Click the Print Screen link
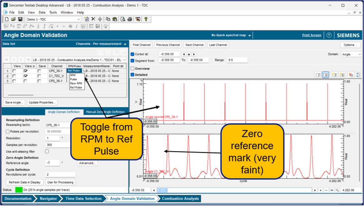This screenshot has height=206, width=364. [312, 35]
